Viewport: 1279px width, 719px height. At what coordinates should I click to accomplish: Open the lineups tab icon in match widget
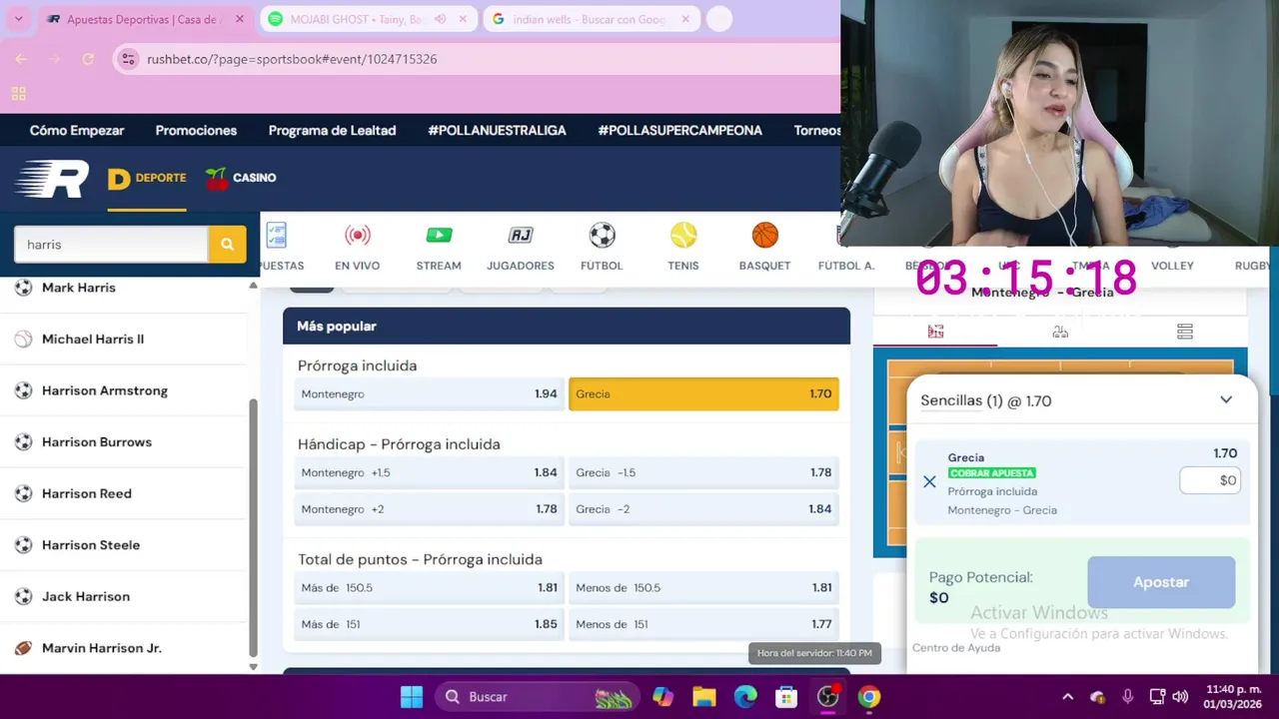pos(1060,332)
